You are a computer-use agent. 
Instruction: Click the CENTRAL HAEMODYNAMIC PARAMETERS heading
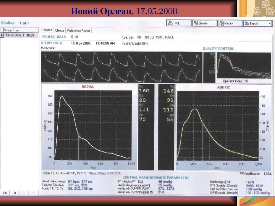[156, 178]
